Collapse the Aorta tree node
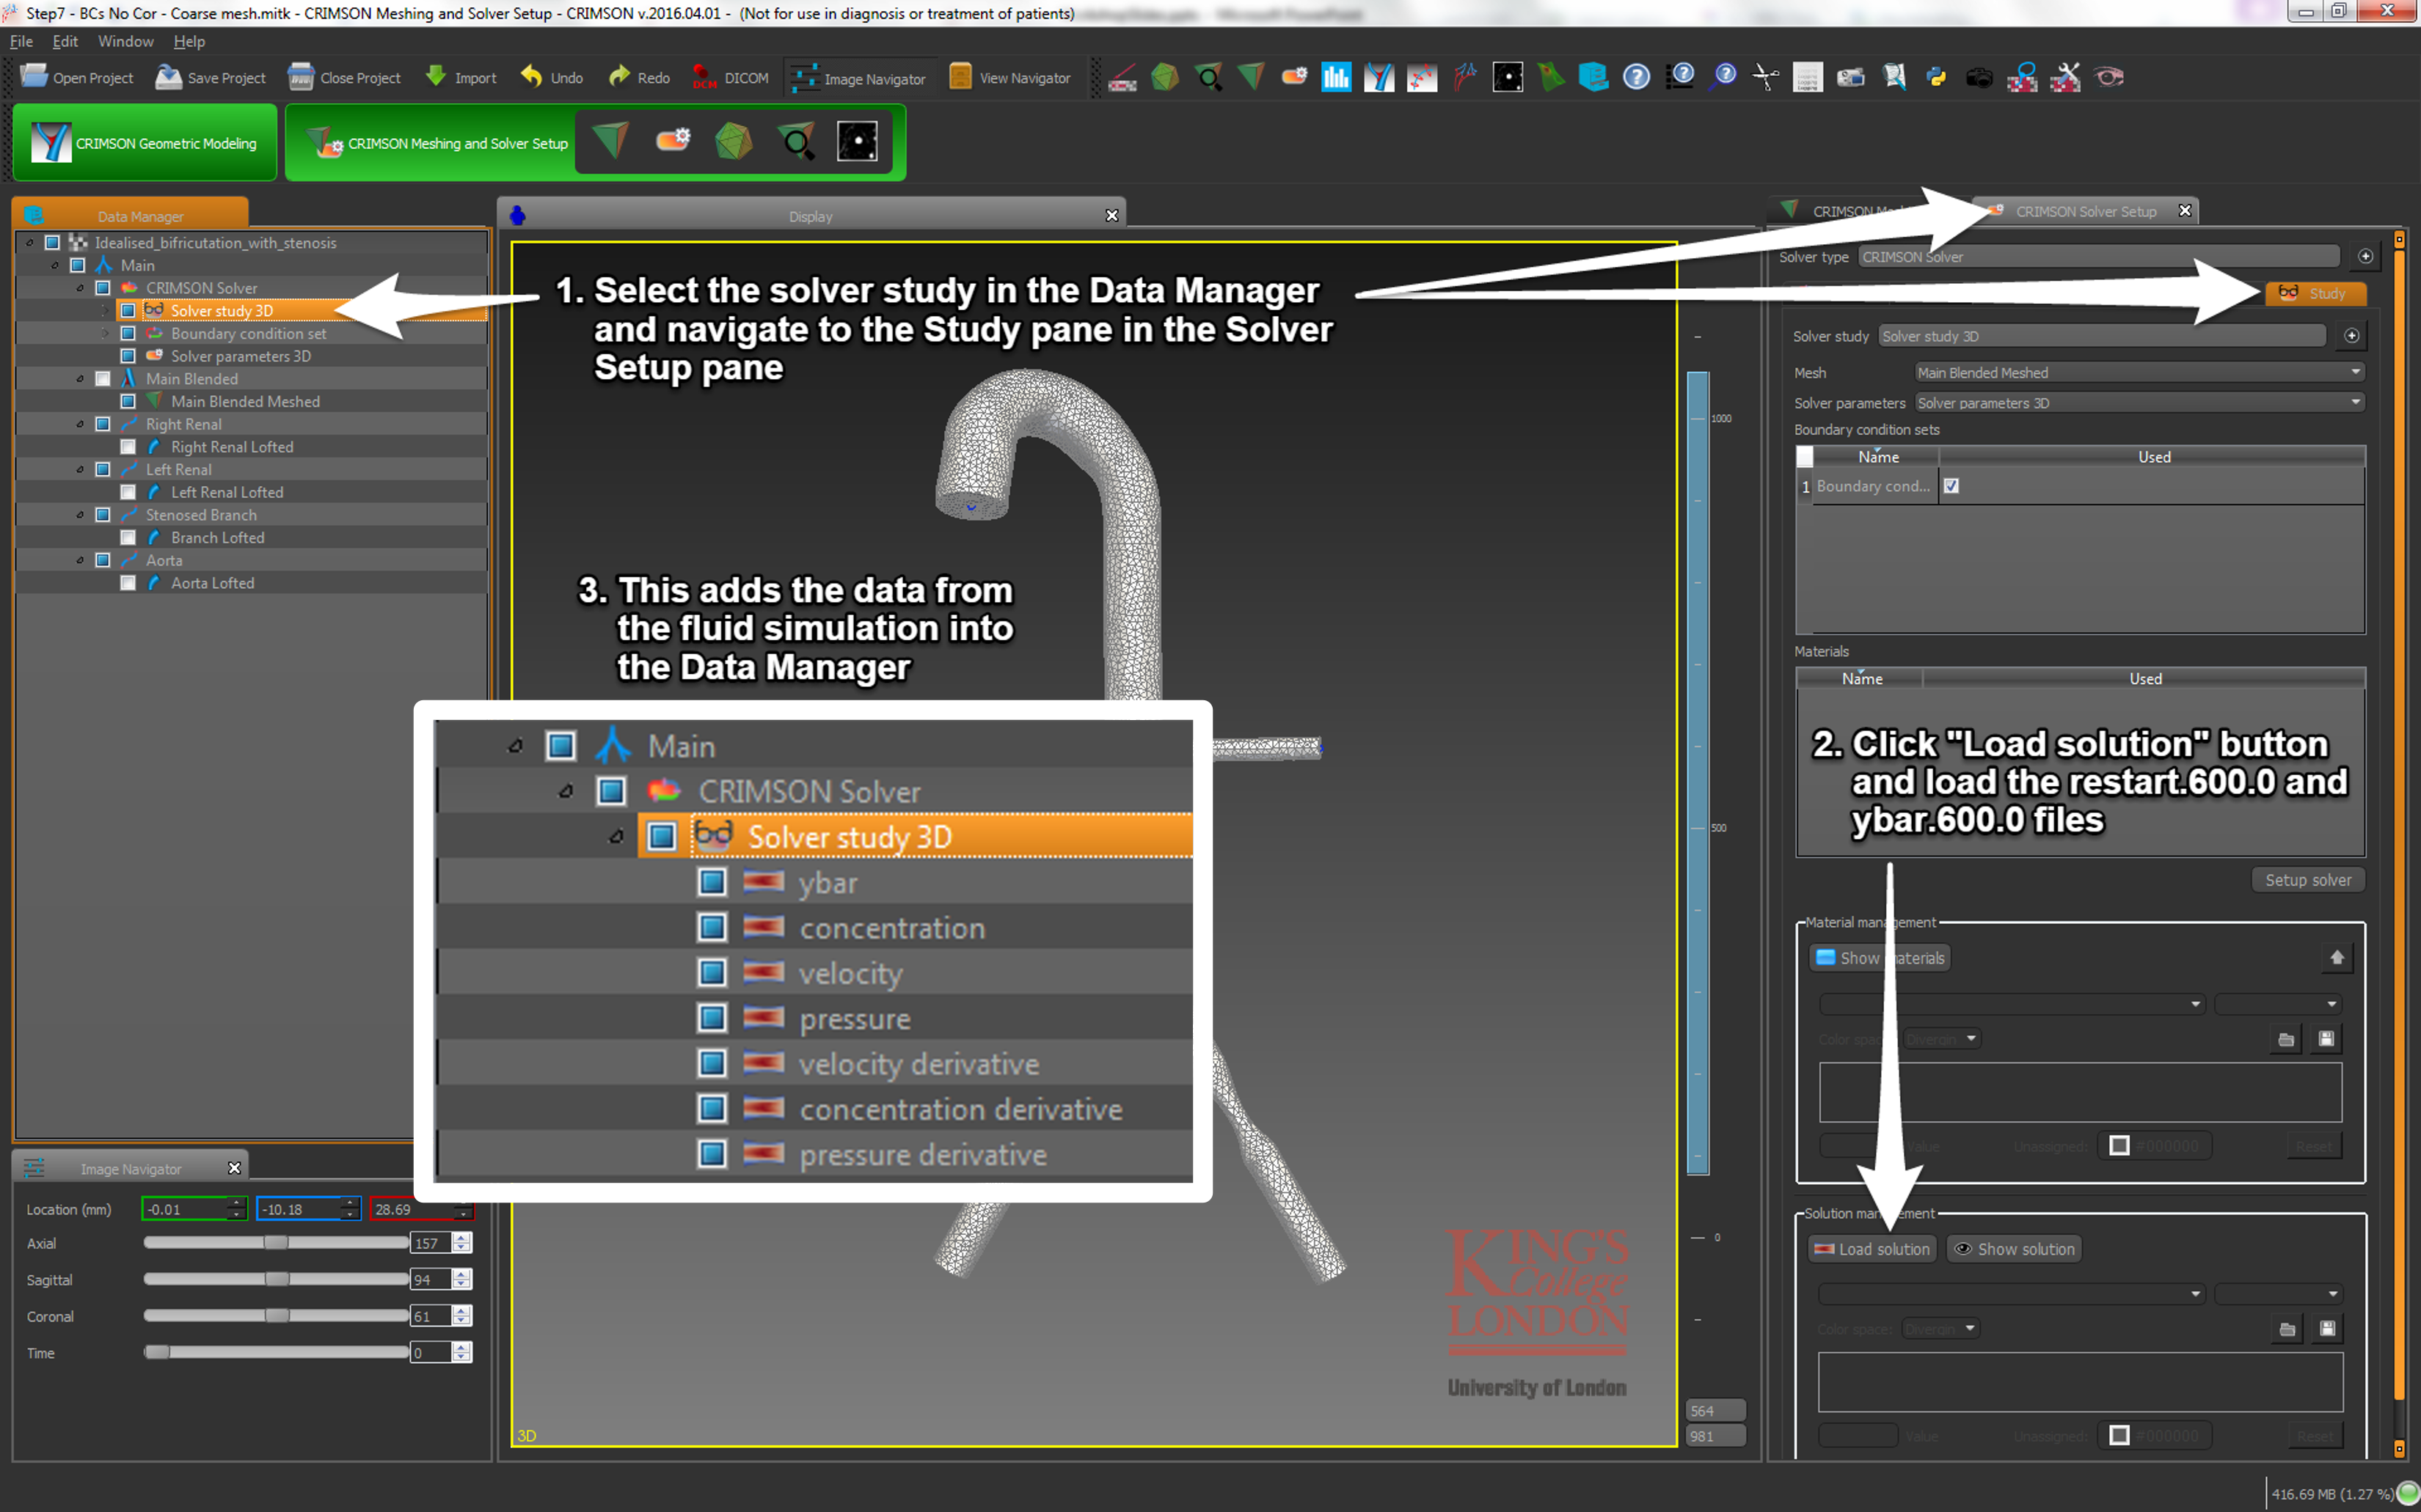The width and height of the screenshot is (2421, 1512). [80, 560]
